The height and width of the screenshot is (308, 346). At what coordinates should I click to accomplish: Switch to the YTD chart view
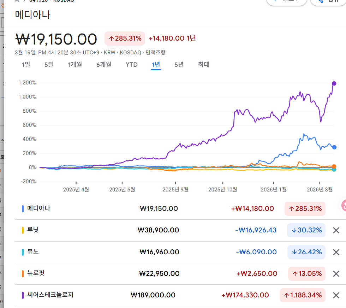131,65
